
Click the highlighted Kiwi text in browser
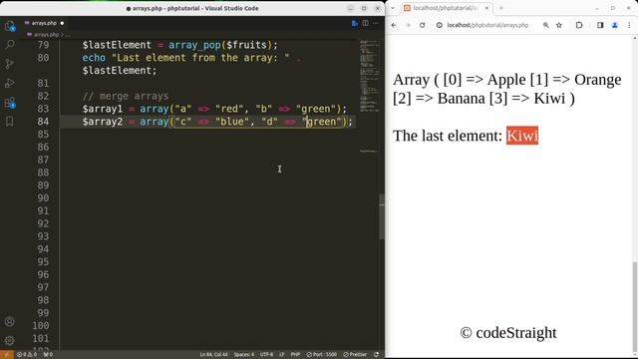tap(522, 136)
